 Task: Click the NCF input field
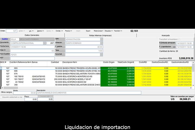(x=32, y=58)
